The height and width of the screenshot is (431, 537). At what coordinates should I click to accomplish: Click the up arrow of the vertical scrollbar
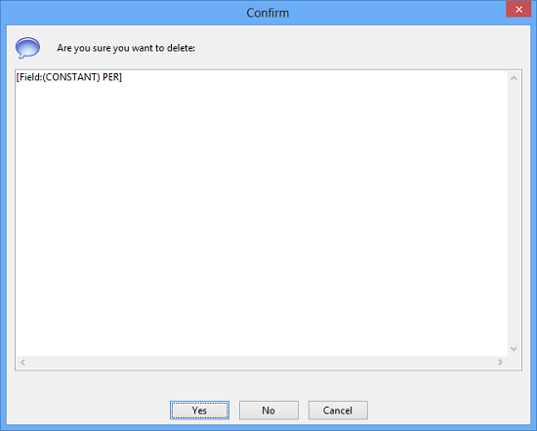514,78
